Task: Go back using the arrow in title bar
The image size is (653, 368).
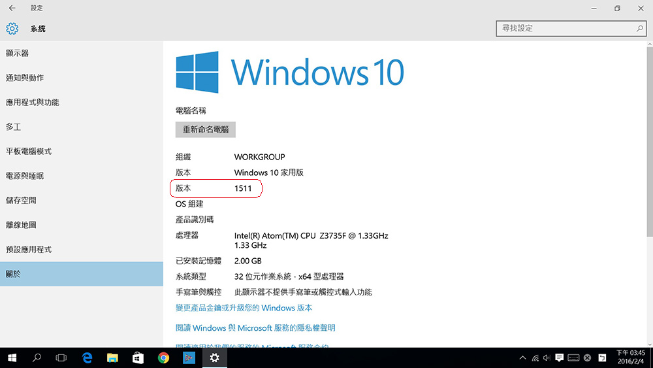Action: [x=12, y=8]
